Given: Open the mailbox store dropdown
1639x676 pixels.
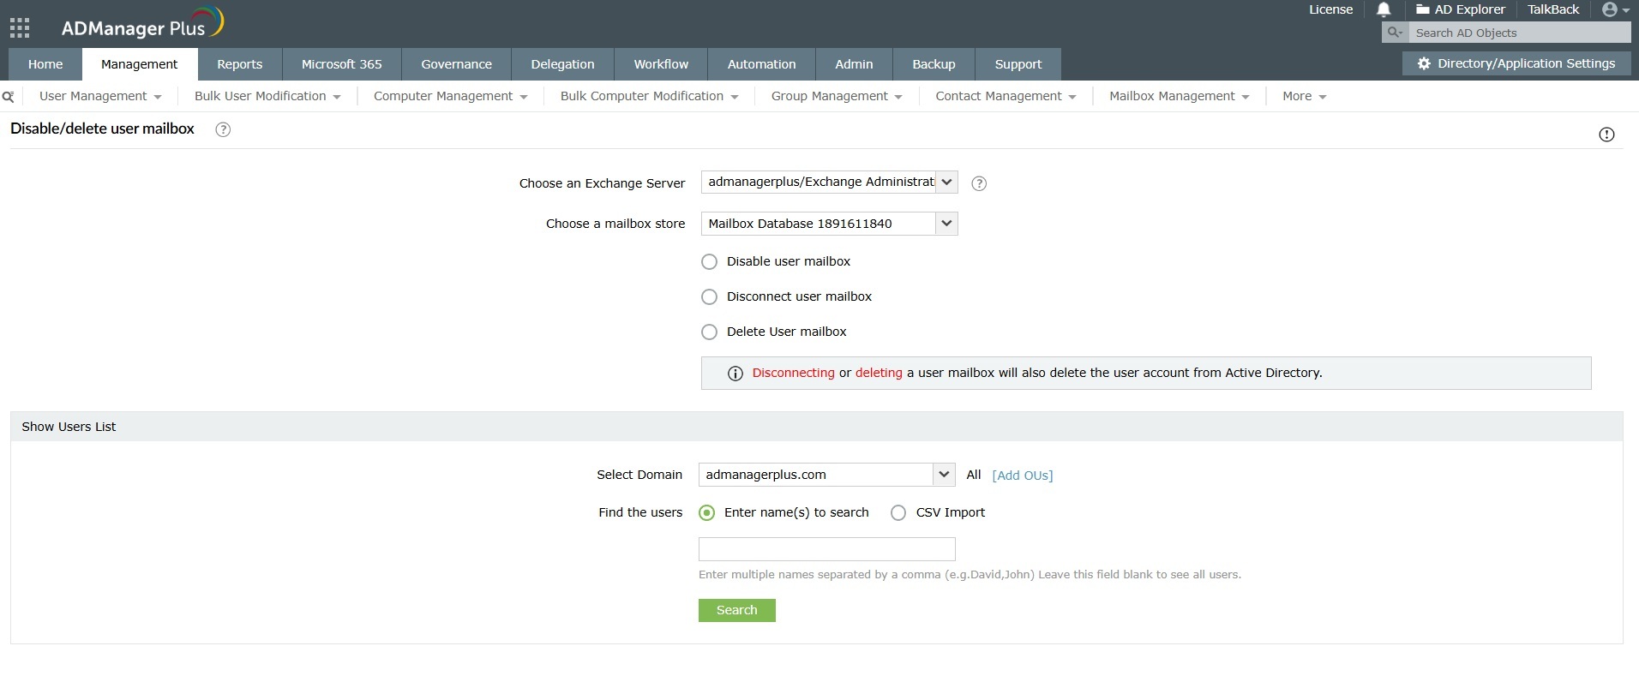Looking at the screenshot, I should point(829,224).
